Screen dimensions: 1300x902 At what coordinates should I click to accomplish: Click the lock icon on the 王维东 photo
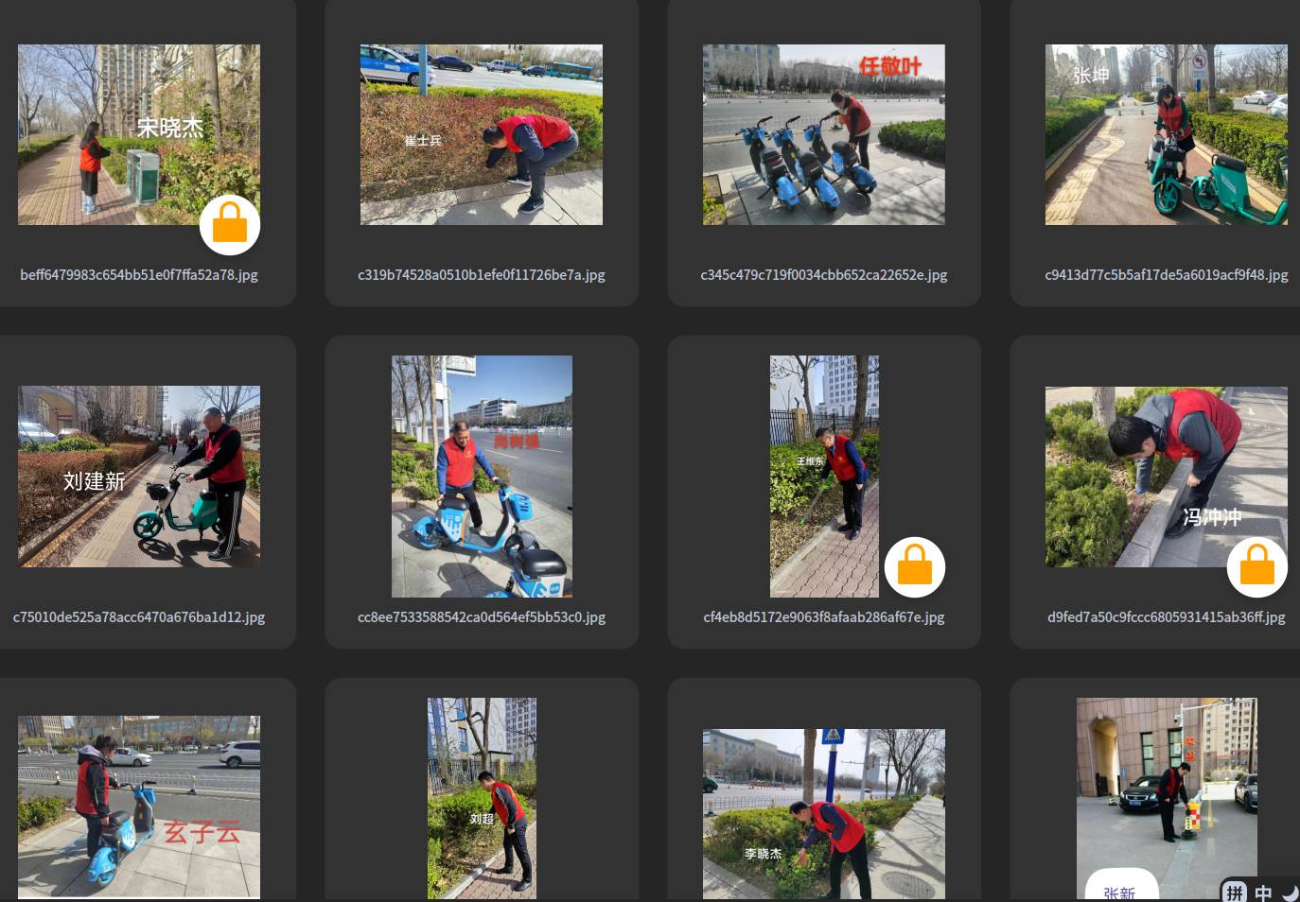click(x=915, y=567)
